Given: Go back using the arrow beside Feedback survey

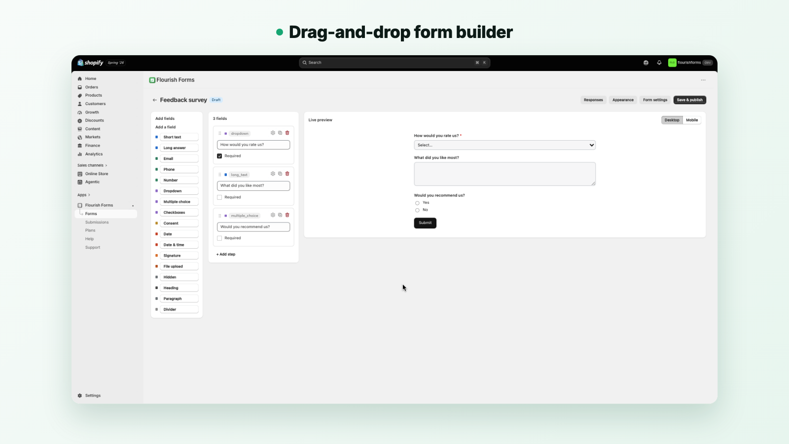Looking at the screenshot, I should coord(155,100).
